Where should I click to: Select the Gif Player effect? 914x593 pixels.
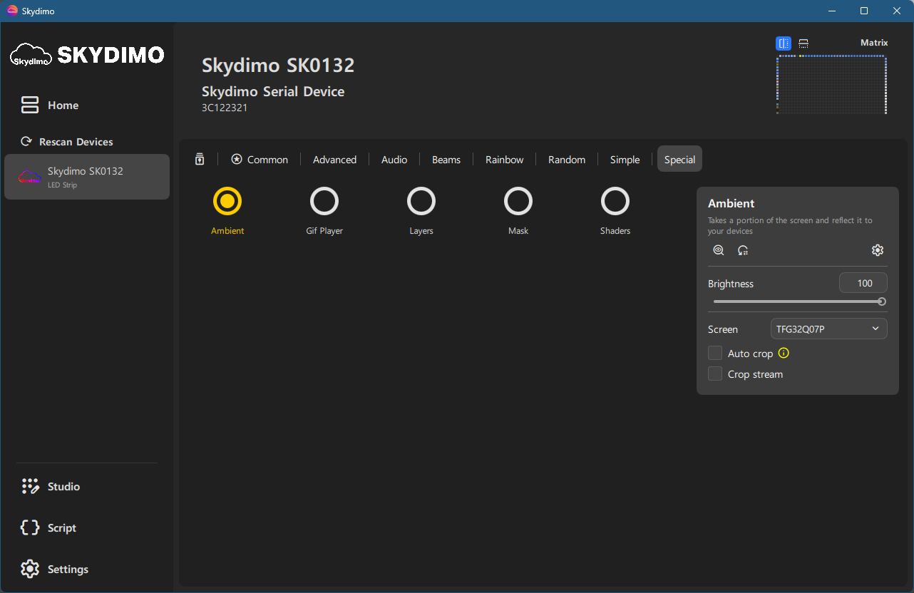[x=324, y=201]
